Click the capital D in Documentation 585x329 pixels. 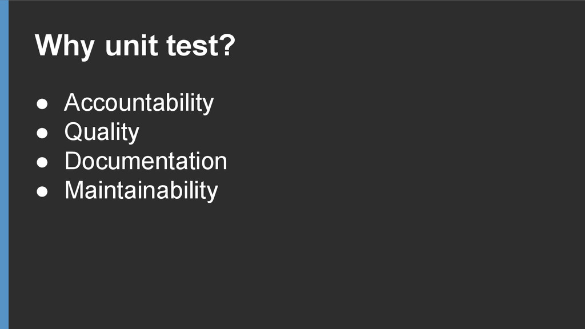(73, 161)
